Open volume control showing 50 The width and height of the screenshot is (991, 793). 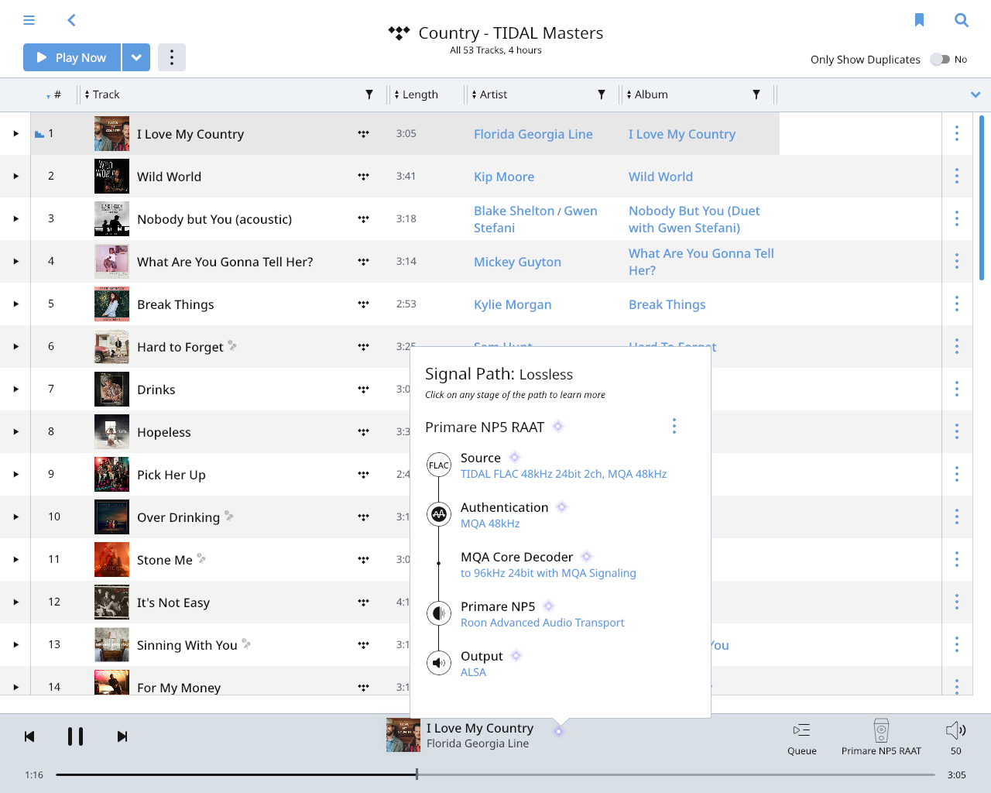956,737
